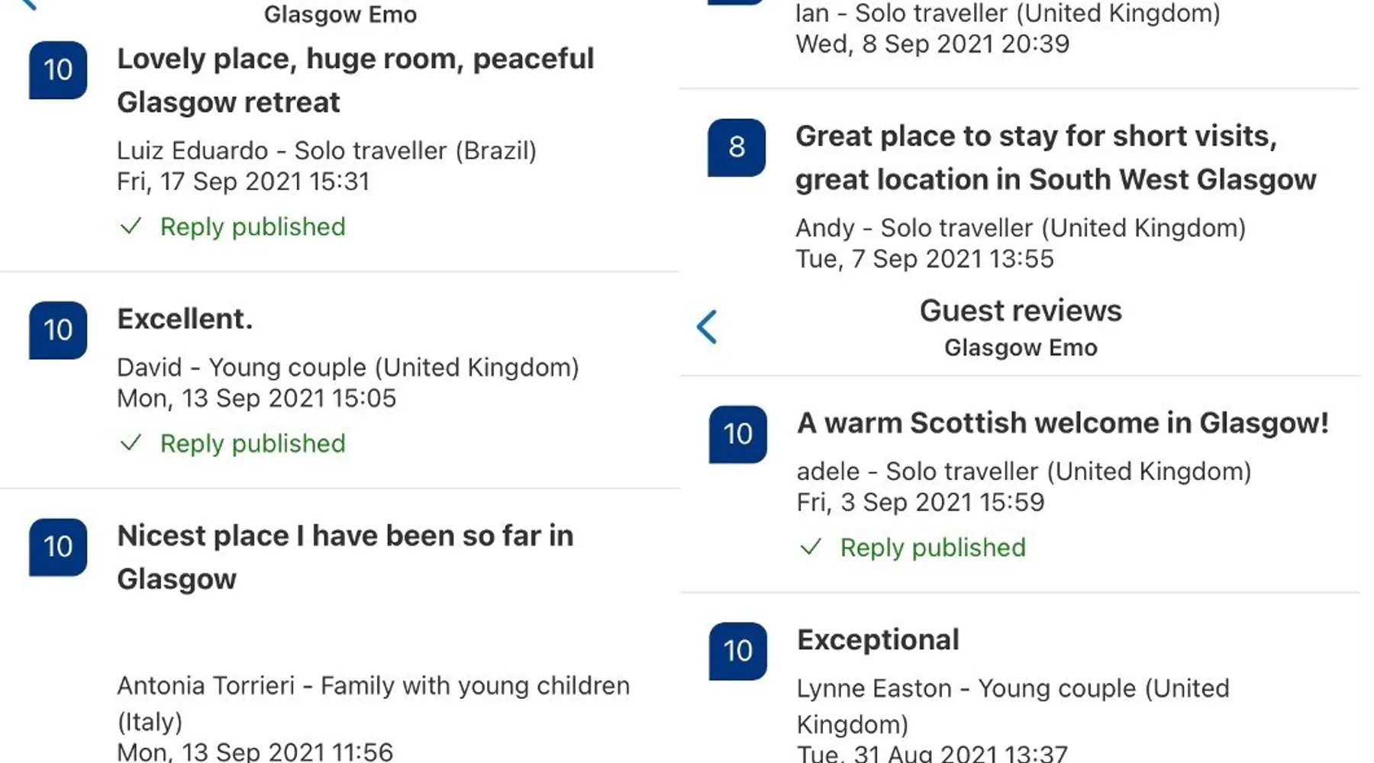Open the 'Excellent.' review title
The image size is (1374, 763).
[x=185, y=319]
